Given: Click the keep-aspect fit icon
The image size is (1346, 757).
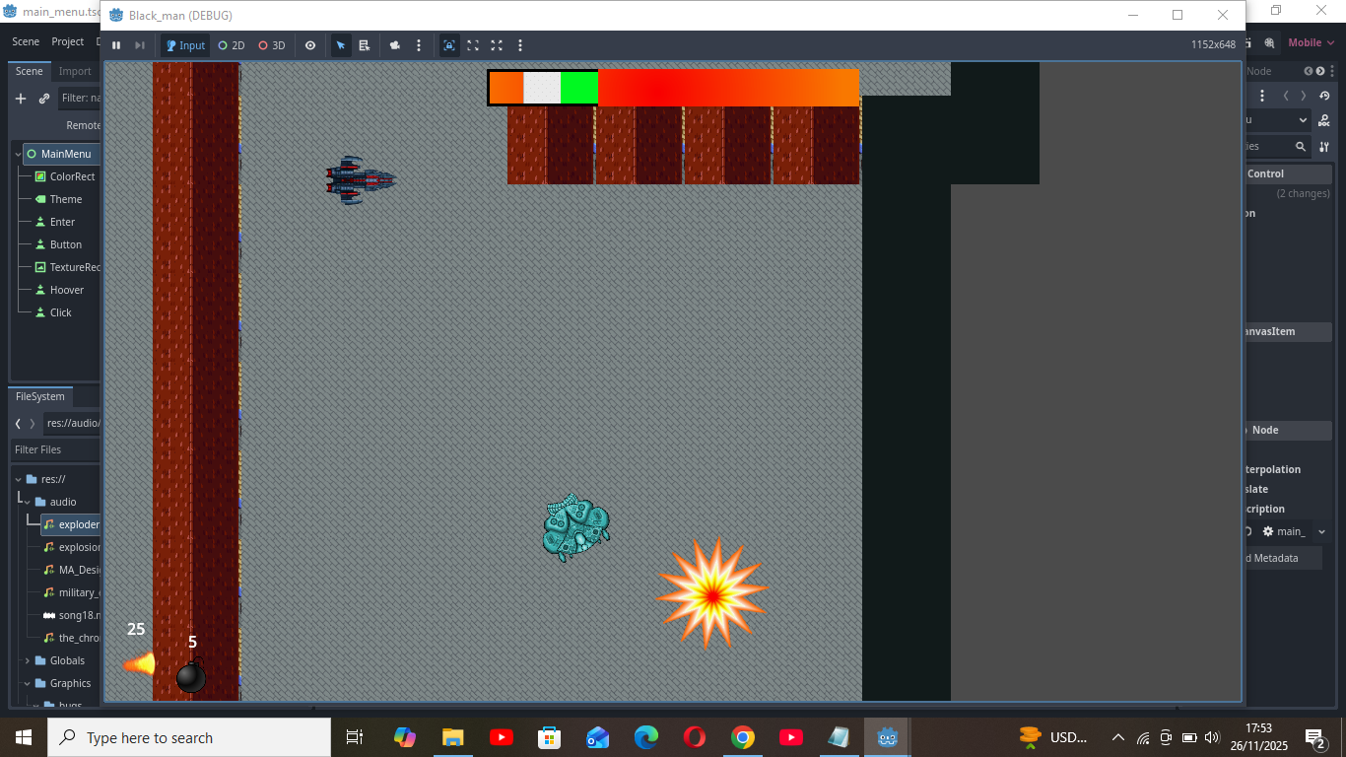Looking at the screenshot, I should pos(473,45).
